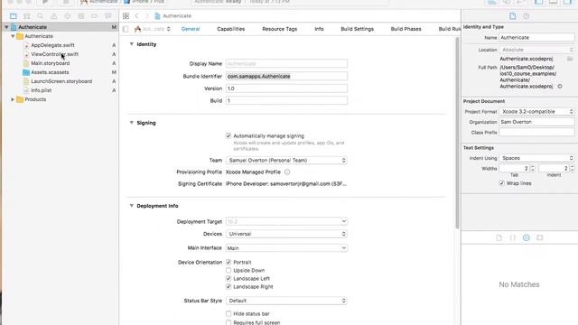Switch to the Build Phases tab

[406, 29]
